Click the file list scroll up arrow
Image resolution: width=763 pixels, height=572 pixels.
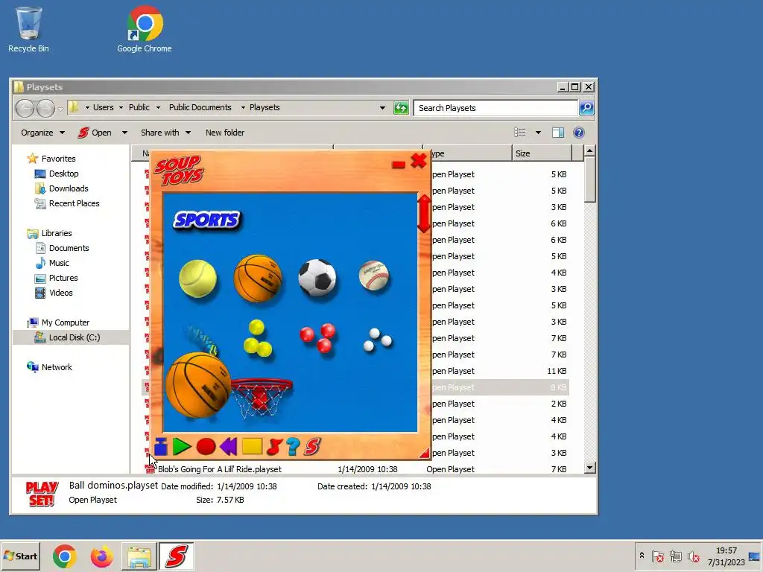tap(590, 150)
